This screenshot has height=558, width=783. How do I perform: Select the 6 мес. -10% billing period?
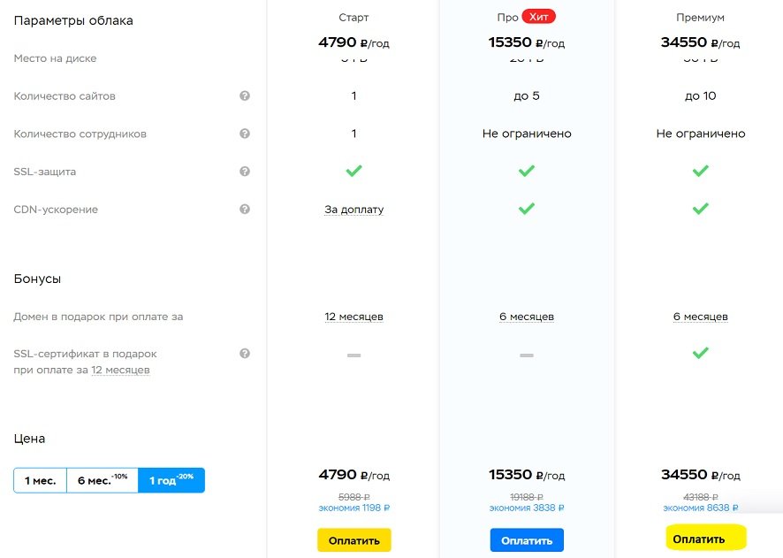pyautogui.click(x=103, y=480)
